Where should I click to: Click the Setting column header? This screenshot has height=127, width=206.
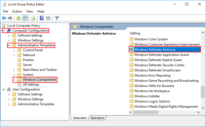135,33
